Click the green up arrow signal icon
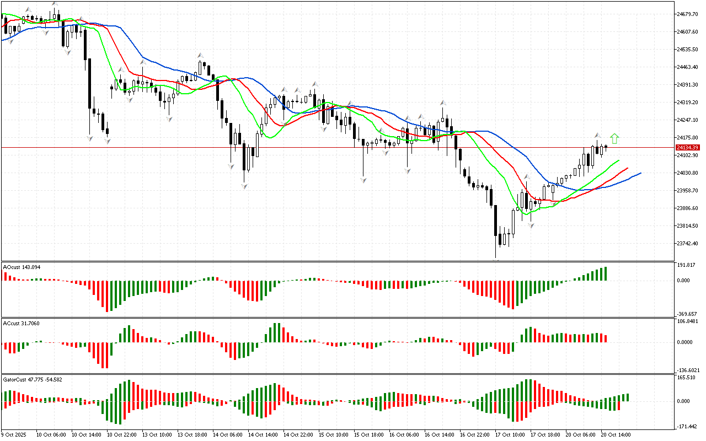706x441 pixels. 614,138
